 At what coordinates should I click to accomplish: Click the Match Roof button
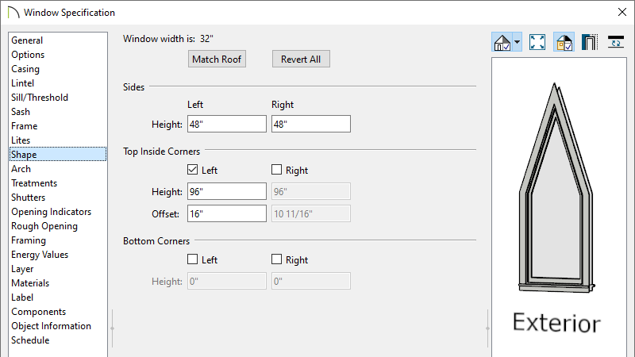[x=217, y=59]
